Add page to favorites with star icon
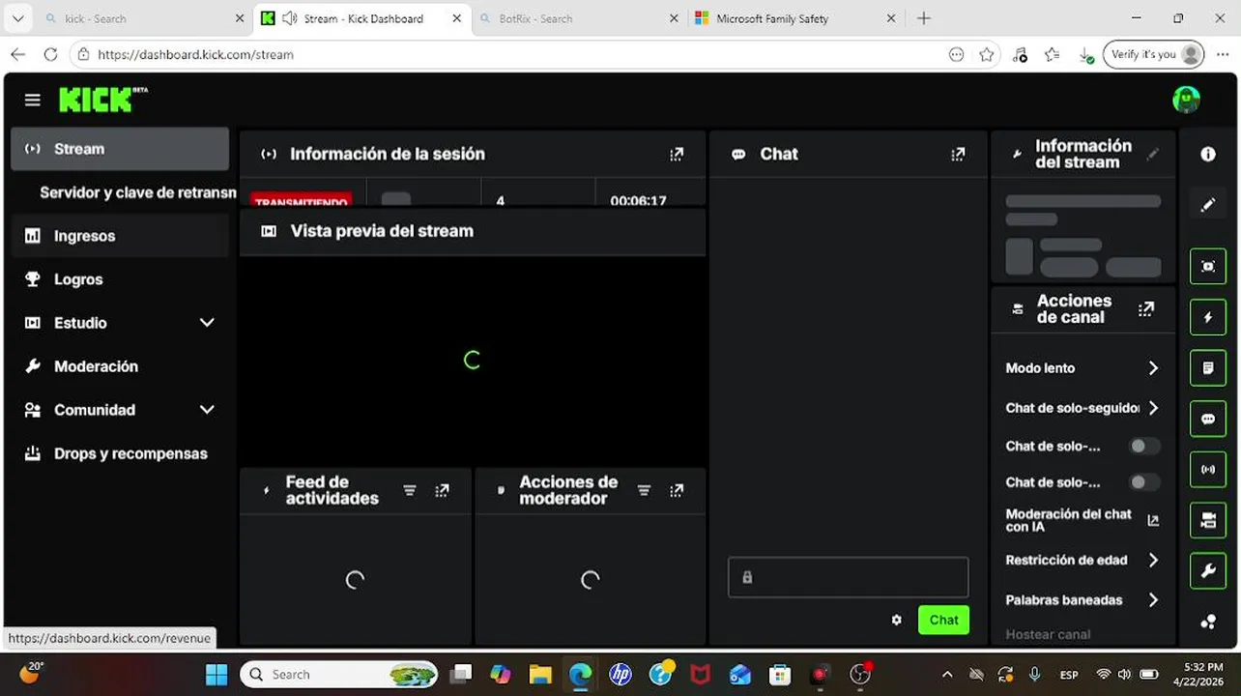This screenshot has width=1241, height=696. [986, 55]
